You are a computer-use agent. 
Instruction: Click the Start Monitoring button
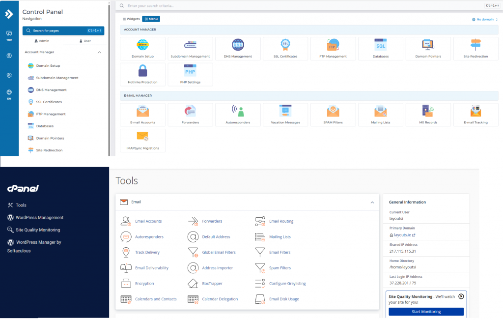426,312
